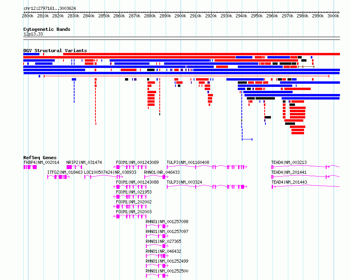Click the Cytogenetic Bands track title
The width and height of the screenshot is (351, 280).
click(47, 29)
